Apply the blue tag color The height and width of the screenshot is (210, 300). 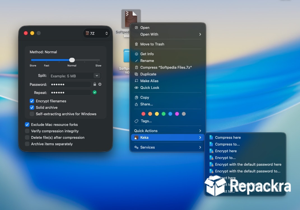coord(170,114)
